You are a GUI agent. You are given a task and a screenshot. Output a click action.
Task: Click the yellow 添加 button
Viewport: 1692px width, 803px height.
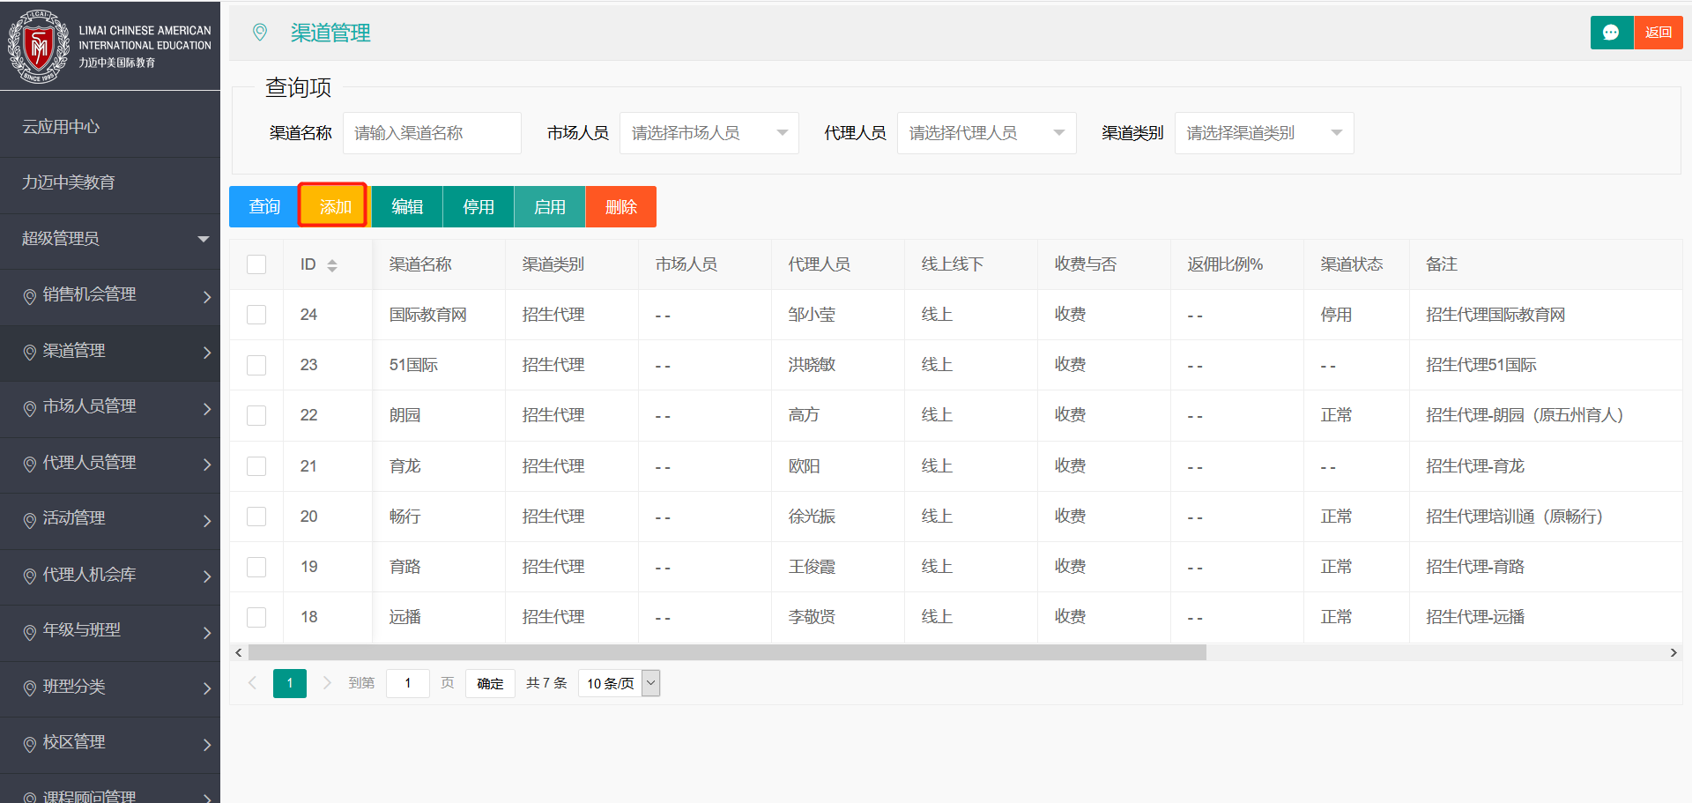click(x=336, y=207)
